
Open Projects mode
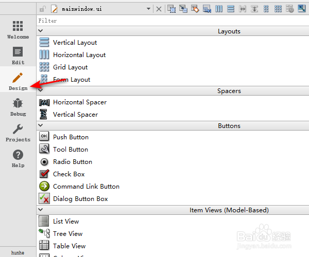(18, 133)
